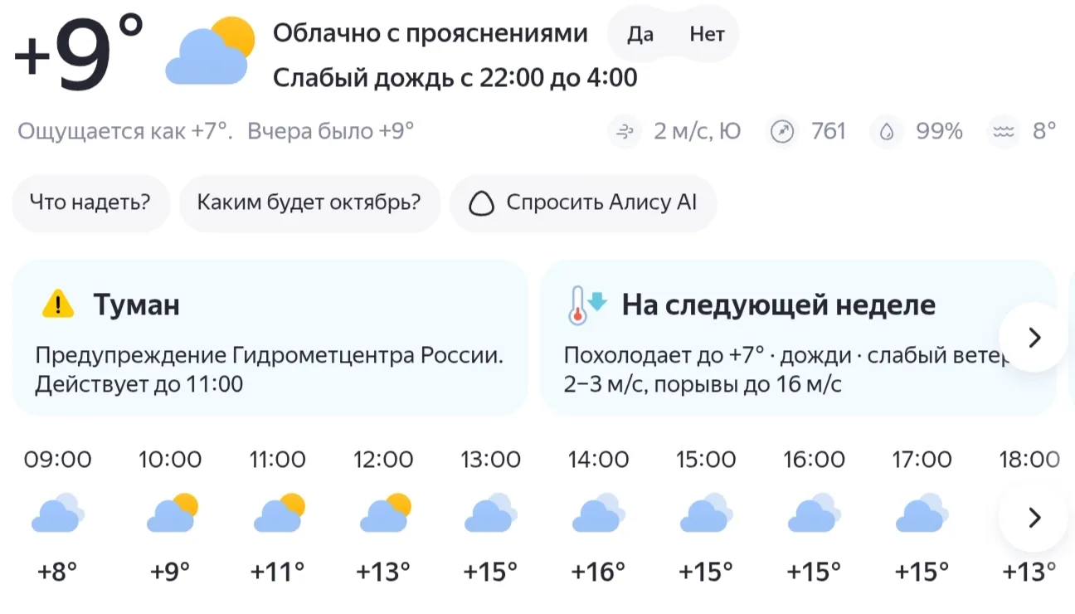Click the pressure gauge icon near 761
This screenshot has height=614, width=1075.
[x=782, y=131]
